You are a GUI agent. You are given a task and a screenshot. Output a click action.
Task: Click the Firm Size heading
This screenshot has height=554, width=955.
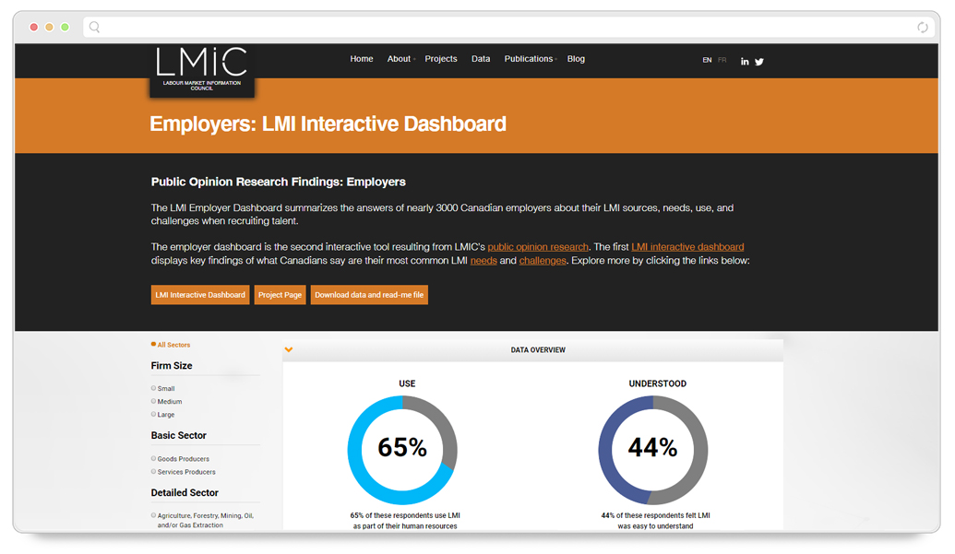(x=172, y=365)
